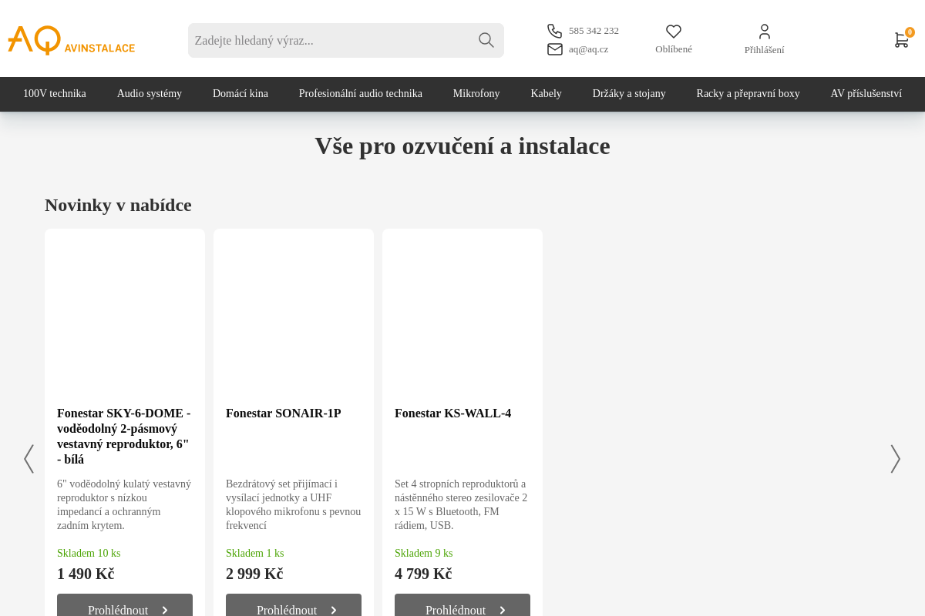Click the email envelope icon
Image resolution: width=925 pixels, height=616 pixels.
pyautogui.click(x=555, y=49)
